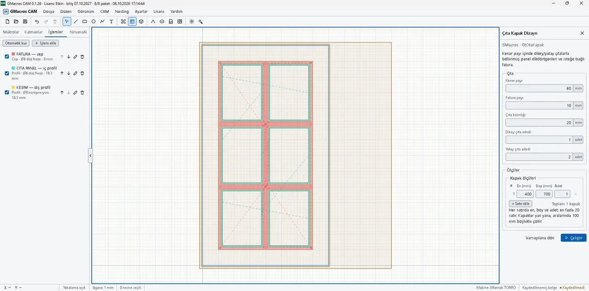Screen dimensions: 589x291
Task: Open the Lisans menu
Action: pos(159,11)
